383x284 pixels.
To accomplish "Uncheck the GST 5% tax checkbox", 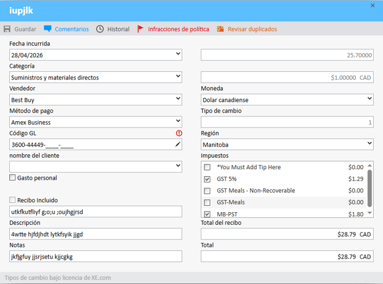I will pos(207,179).
